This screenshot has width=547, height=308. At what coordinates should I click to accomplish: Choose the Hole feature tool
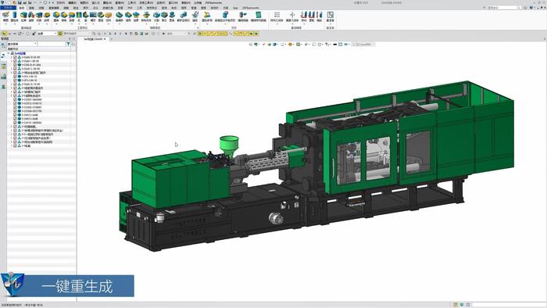click(x=79, y=16)
